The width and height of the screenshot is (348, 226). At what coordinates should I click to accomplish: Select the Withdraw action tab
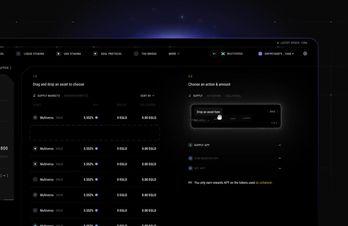(x=214, y=96)
